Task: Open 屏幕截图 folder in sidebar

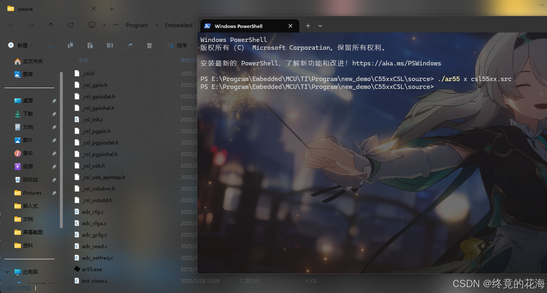Action: tap(29, 232)
